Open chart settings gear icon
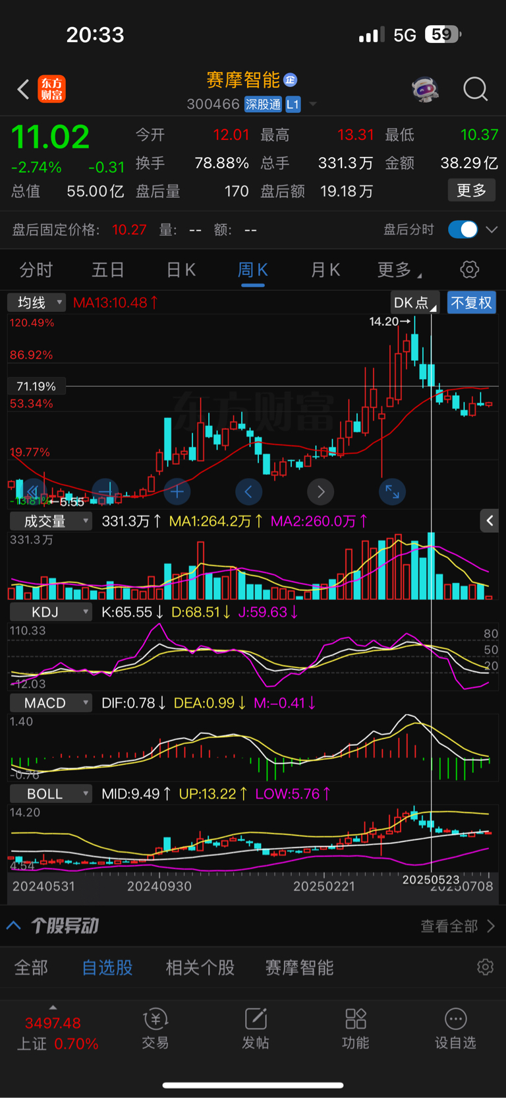 tap(469, 270)
